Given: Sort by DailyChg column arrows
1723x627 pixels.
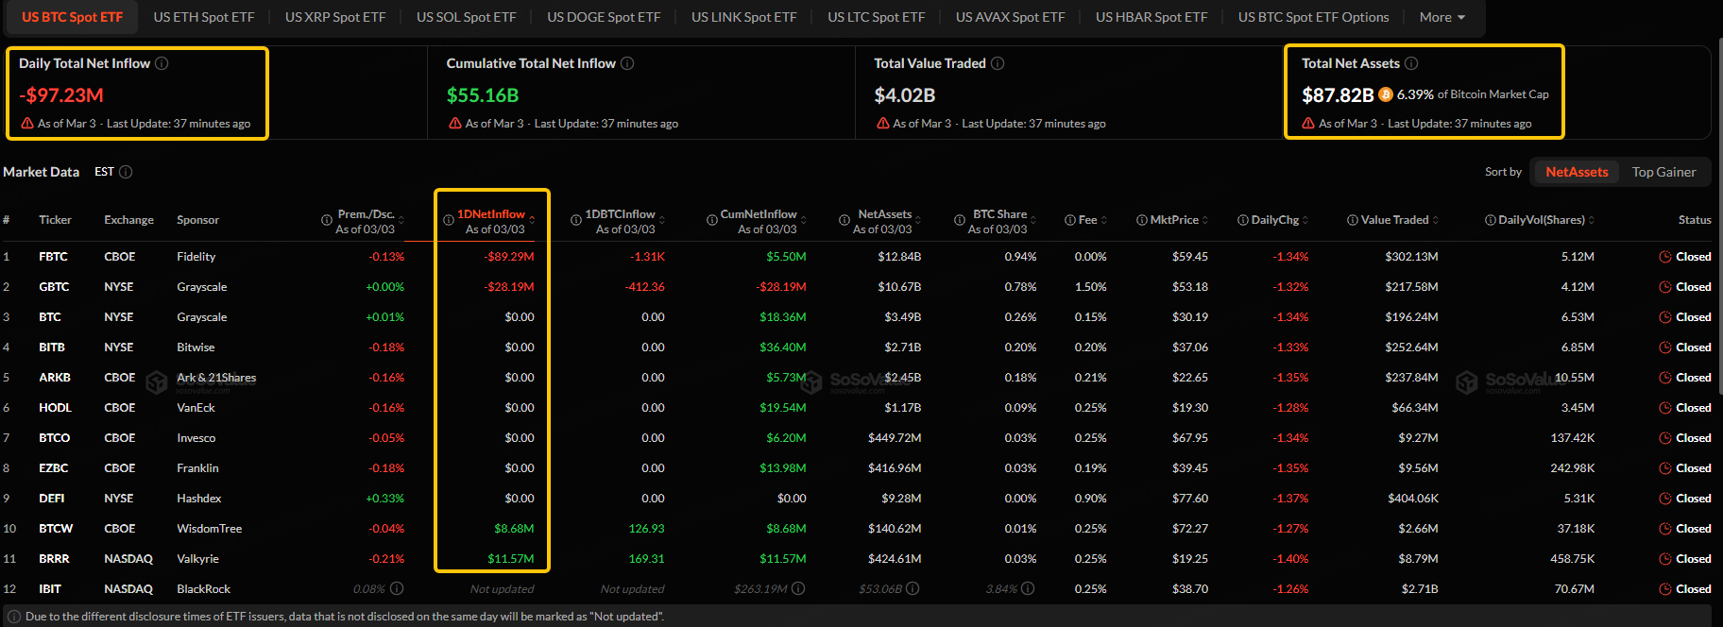Looking at the screenshot, I should pyautogui.click(x=1305, y=220).
